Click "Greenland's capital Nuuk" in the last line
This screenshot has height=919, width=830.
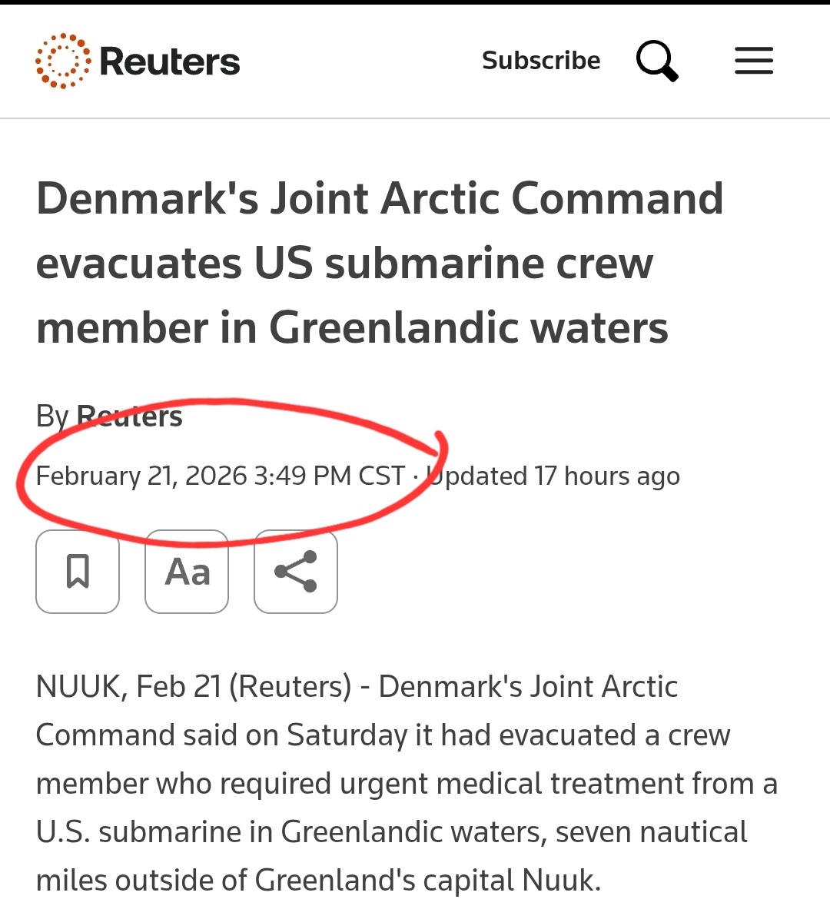(x=425, y=881)
